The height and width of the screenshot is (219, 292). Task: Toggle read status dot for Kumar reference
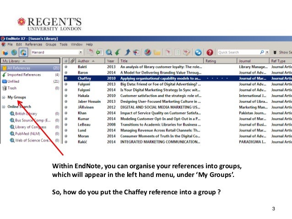(x=66, y=119)
